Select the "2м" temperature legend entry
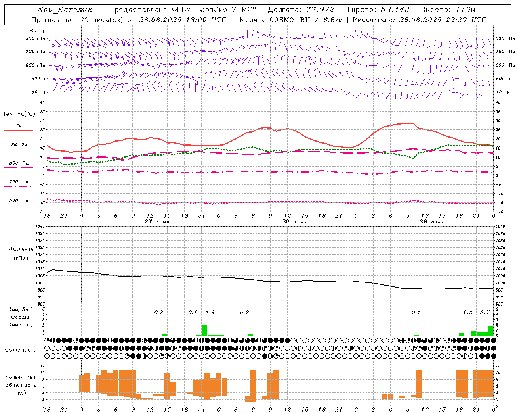Viewport: 517px width, 413px height. pos(19,126)
